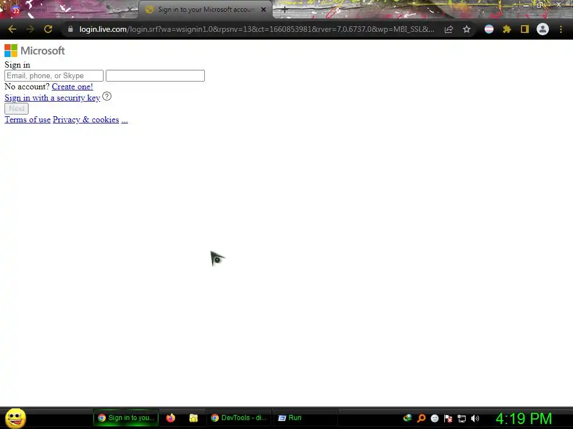
Task: Click the empty second input field
Action: click(156, 75)
